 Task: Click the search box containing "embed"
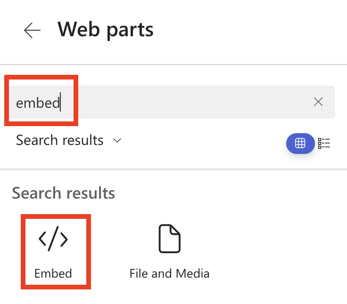point(170,102)
